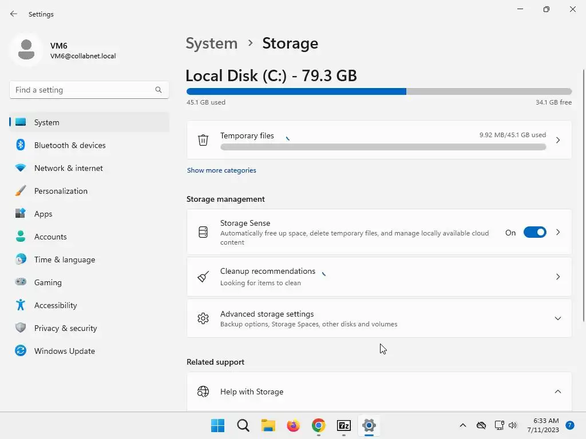Collapse the Help with Storage section
The height and width of the screenshot is (439, 586).
coord(558,392)
